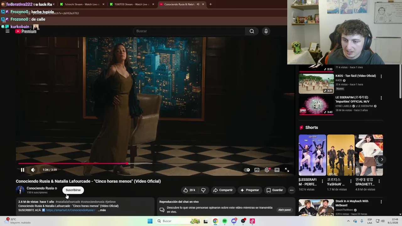Click the Preguntar button

point(250,190)
